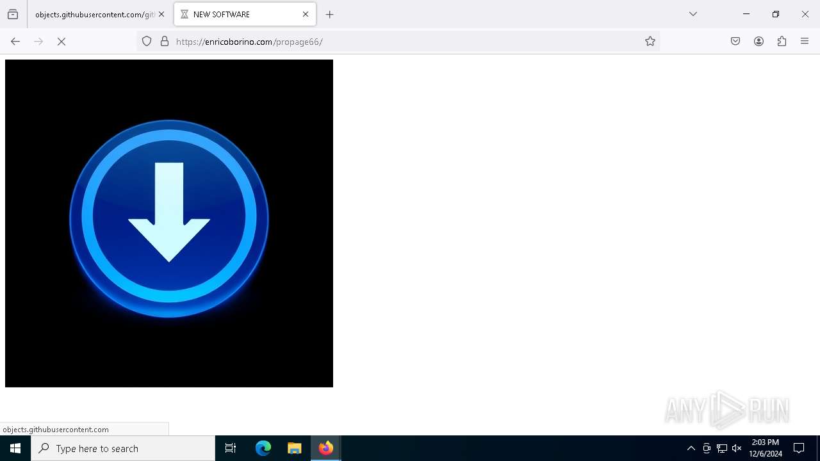820x461 pixels.
Task: Open the network status tray icon
Action: [x=722, y=448]
